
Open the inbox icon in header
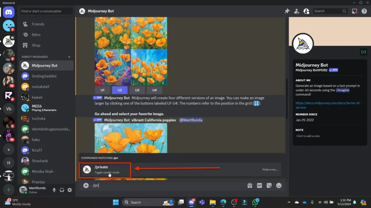click(x=355, y=11)
